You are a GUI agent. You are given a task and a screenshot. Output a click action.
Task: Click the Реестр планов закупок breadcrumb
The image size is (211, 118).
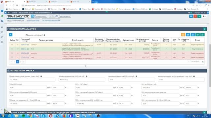[26, 12]
